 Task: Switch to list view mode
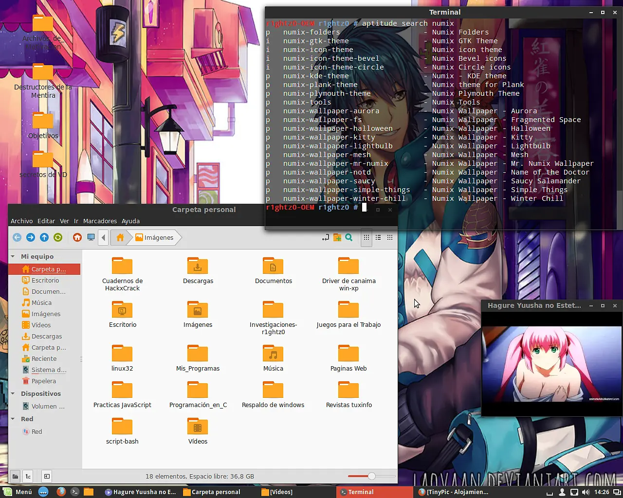point(378,237)
